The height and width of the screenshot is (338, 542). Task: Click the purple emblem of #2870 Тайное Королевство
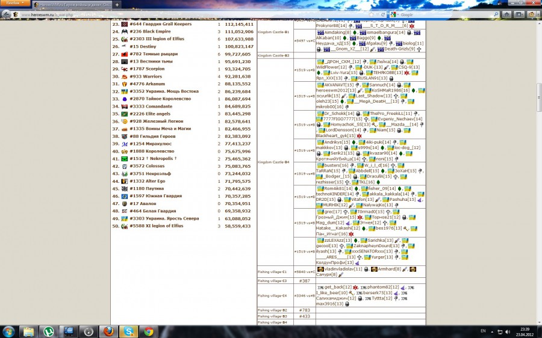pyautogui.click(x=124, y=99)
